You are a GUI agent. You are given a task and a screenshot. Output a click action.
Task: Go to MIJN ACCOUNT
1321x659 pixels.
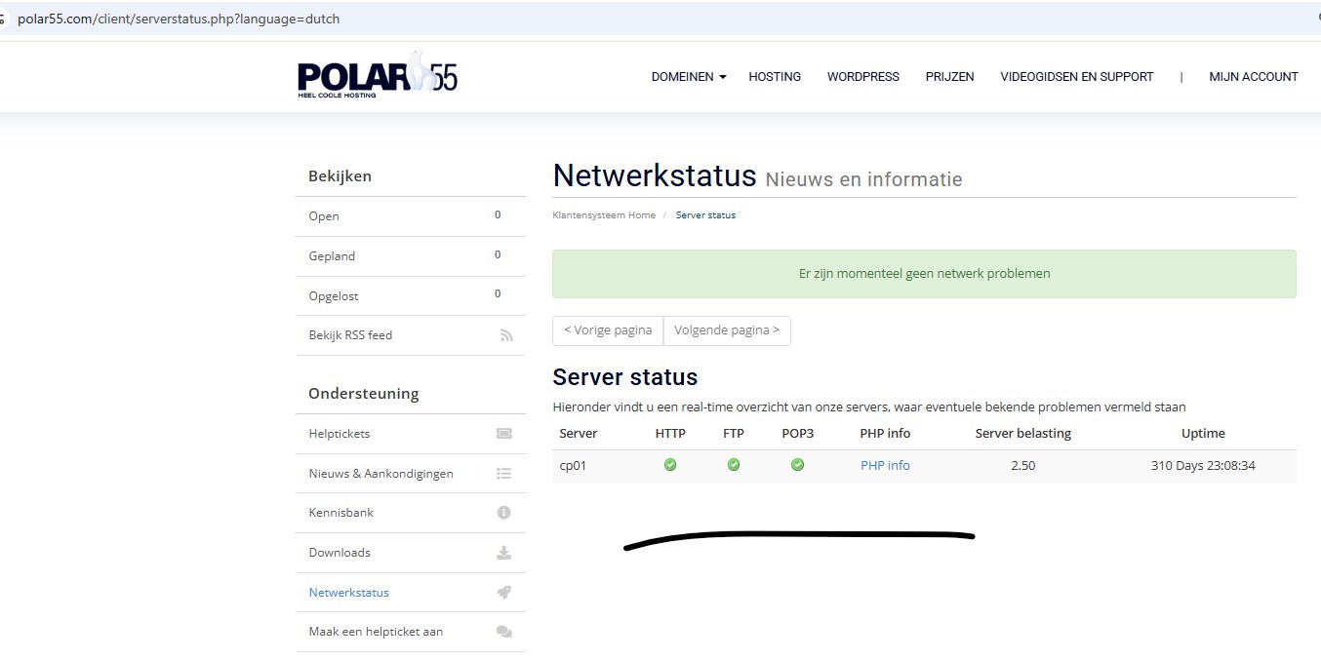tap(1254, 76)
